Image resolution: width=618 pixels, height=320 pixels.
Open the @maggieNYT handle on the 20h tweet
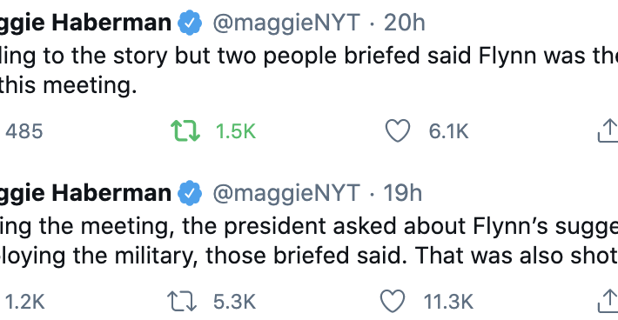tap(286, 23)
